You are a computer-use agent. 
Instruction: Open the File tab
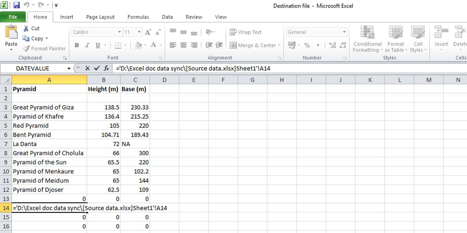[13, 17]
